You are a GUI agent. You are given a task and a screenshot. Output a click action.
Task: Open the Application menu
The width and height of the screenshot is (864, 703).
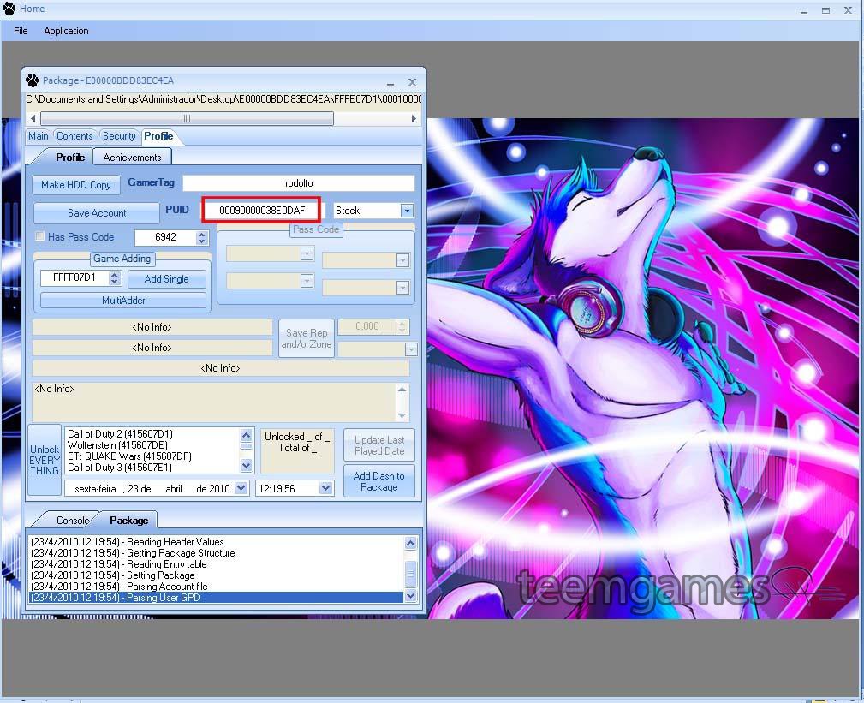tap(66, 31)
